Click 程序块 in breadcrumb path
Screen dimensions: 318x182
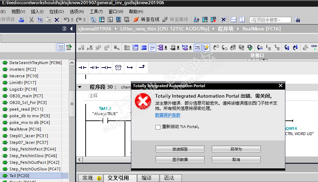point(226,29)
